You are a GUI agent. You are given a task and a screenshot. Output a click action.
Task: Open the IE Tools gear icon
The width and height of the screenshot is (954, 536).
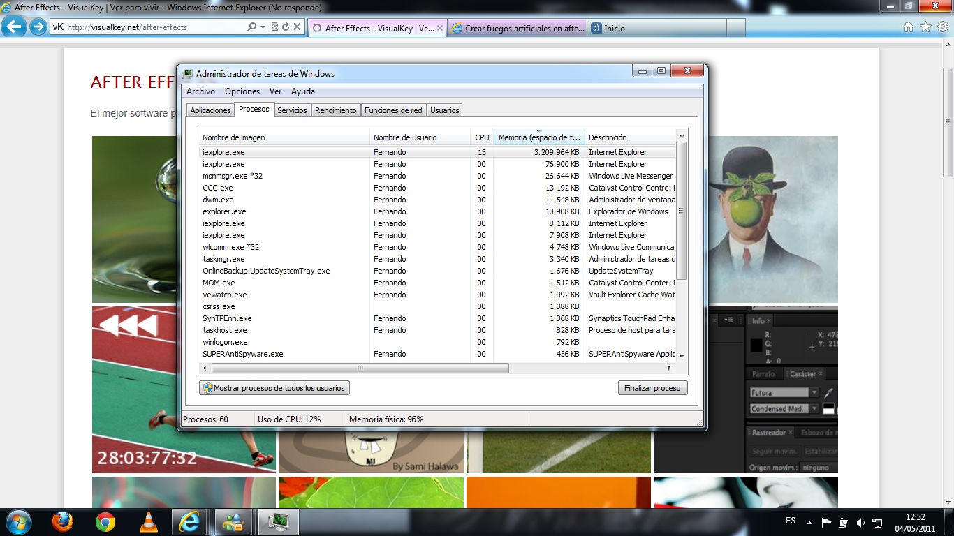coord(942,27)
